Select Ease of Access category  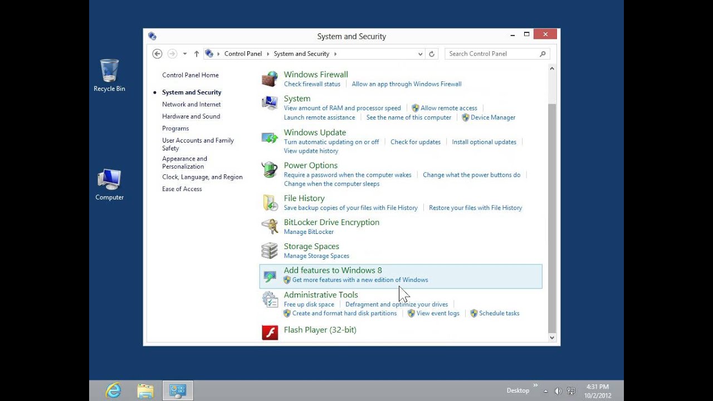pyautogui.click(x=182, y=189)
